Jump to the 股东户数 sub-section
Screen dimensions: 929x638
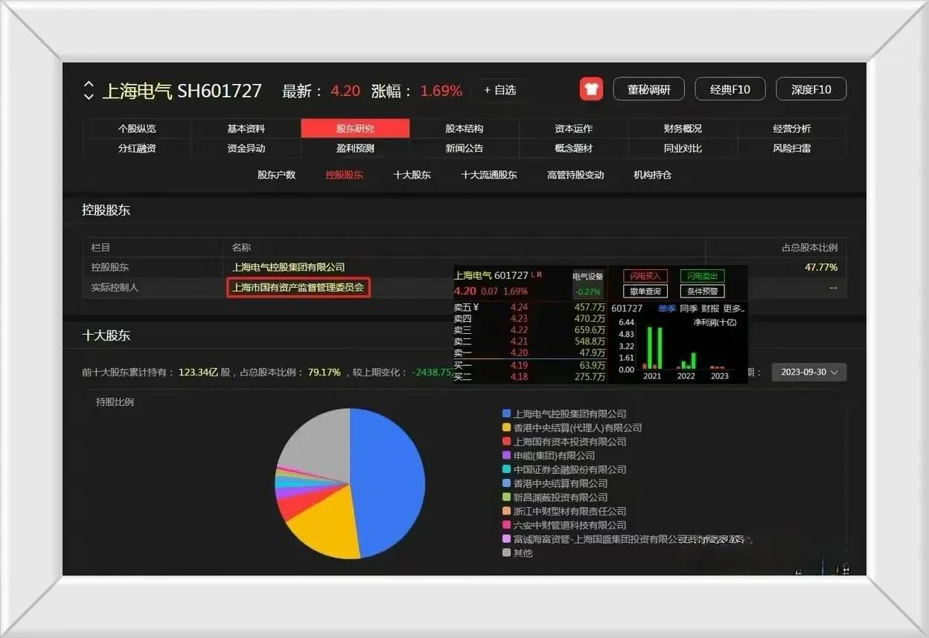(x=276, y=175)
